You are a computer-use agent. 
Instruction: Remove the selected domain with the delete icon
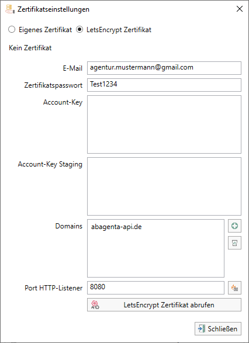tap(234, 243)
